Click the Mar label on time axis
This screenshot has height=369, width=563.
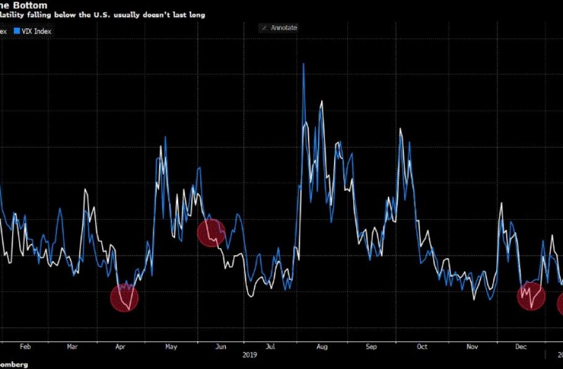tap(72, 347)
